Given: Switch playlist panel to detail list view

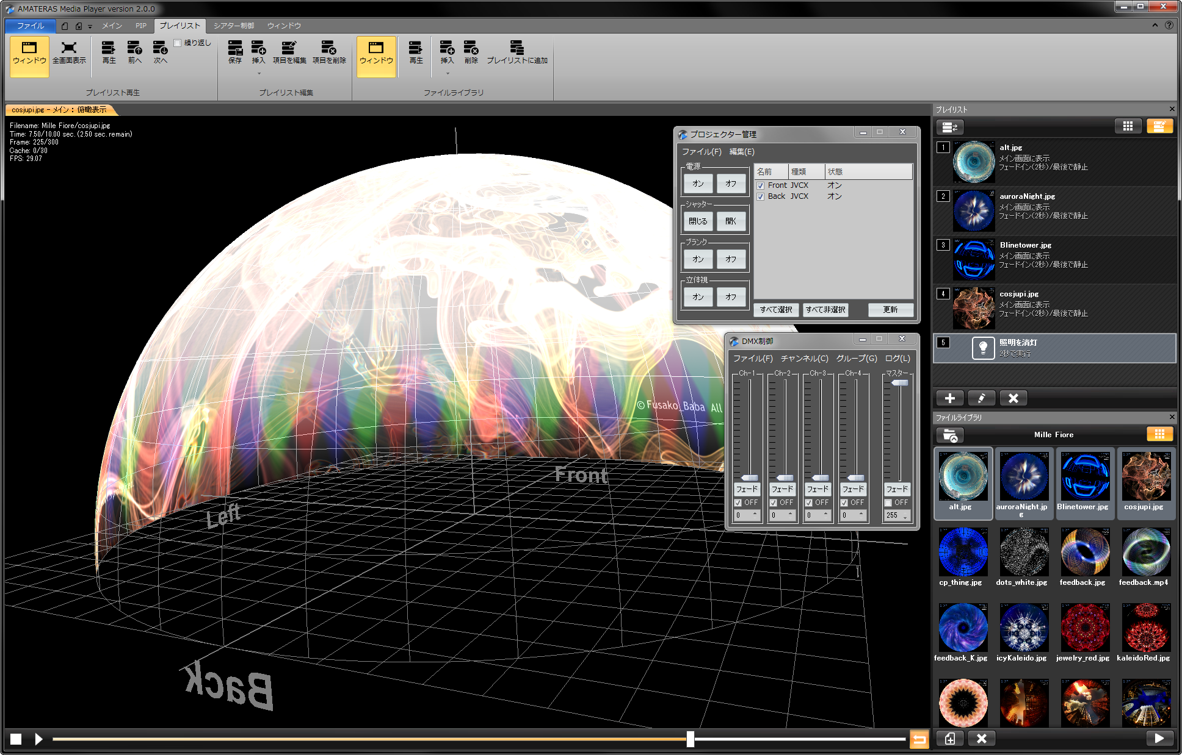Looking at the screenshot, I should 1159,126.
